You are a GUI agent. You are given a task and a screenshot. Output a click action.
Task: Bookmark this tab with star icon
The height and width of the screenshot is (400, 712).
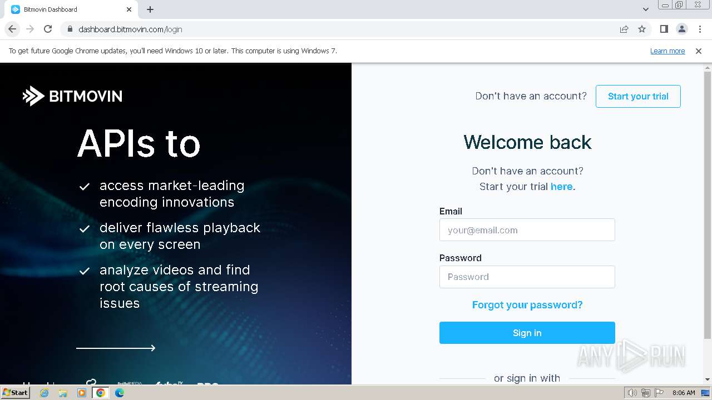pos(642,29)
